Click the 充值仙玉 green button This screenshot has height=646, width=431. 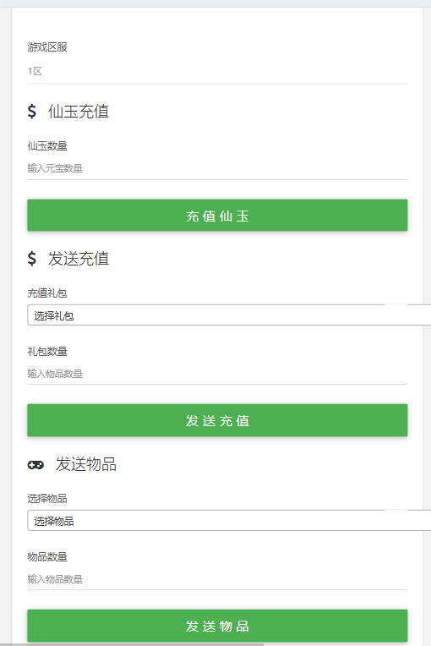click(x=217, y=216)
